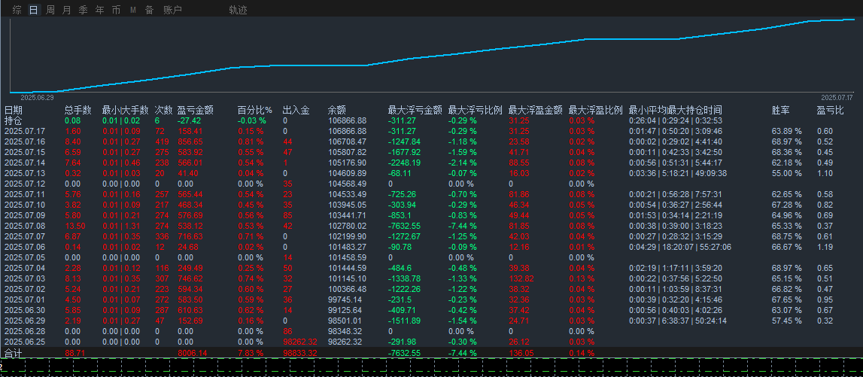Click the M tab
This screenshot has width=863, height=377.
(133, 10)
